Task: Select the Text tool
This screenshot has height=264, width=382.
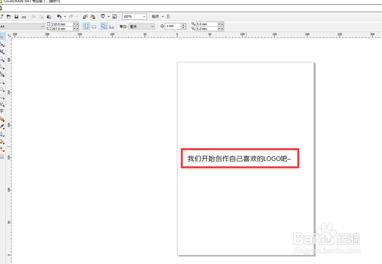Action: click(3, 112)
